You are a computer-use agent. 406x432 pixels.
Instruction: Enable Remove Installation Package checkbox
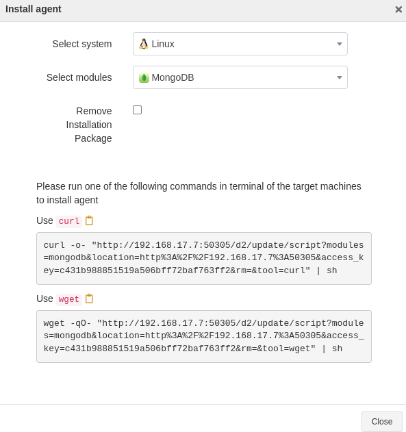coord(137,110)
